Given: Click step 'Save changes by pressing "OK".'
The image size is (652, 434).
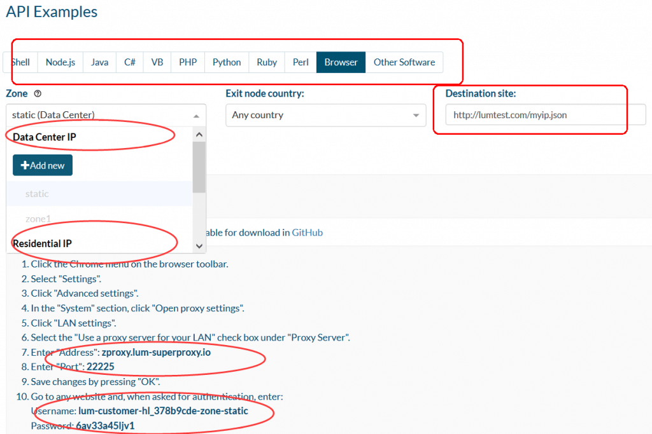Looking at the screenshot, I should pos(96,382).
